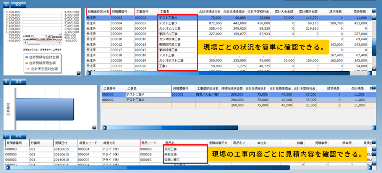Screen dimensions: 382x173
Task: Sort by the 工事名 column header in panel A
Action: 178,12
